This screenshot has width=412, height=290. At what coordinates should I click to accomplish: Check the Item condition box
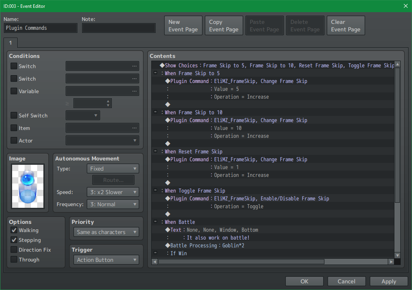[14, 128]
